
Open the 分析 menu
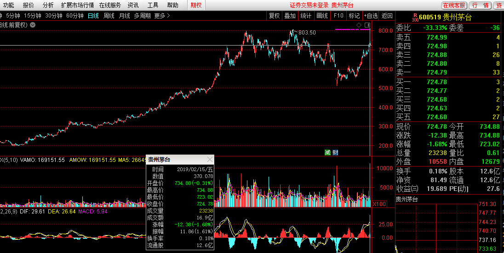click(48, 5)
